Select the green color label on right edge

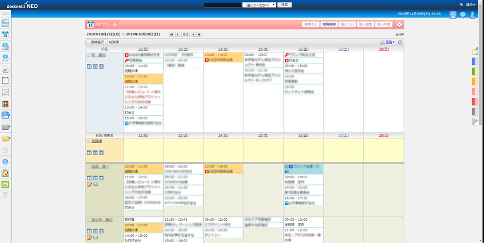click(x=475, y=71)
